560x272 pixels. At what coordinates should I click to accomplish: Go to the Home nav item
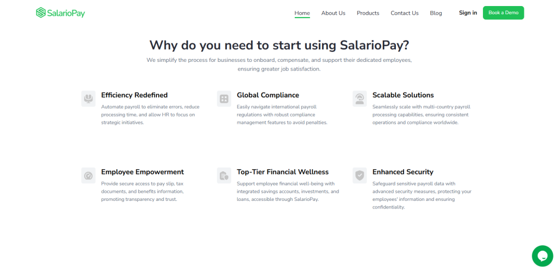tap(302, 13)
